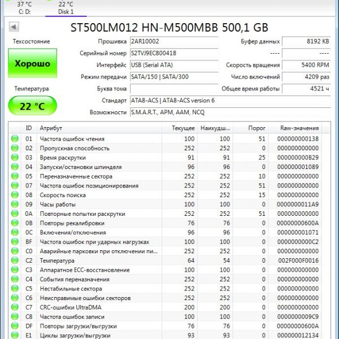Click the Число включений value 4209 раз

point(306,77)
